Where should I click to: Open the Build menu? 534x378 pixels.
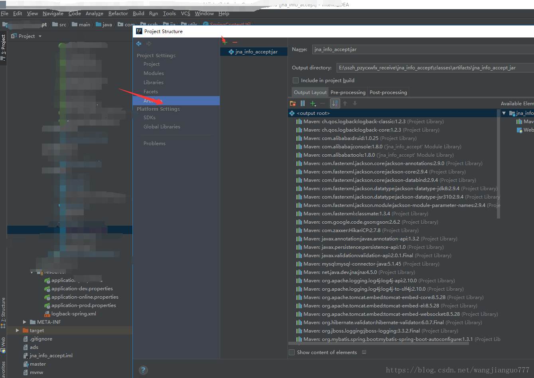138,13
